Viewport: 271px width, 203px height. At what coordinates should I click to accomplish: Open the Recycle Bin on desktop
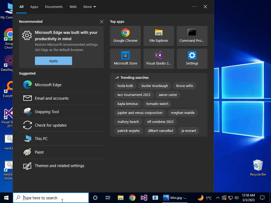pos(258,168)
